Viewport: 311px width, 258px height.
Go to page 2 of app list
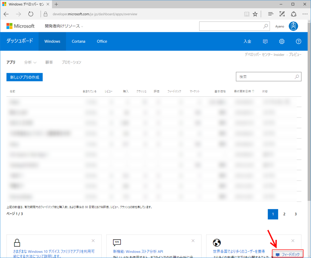pos(284,214)
